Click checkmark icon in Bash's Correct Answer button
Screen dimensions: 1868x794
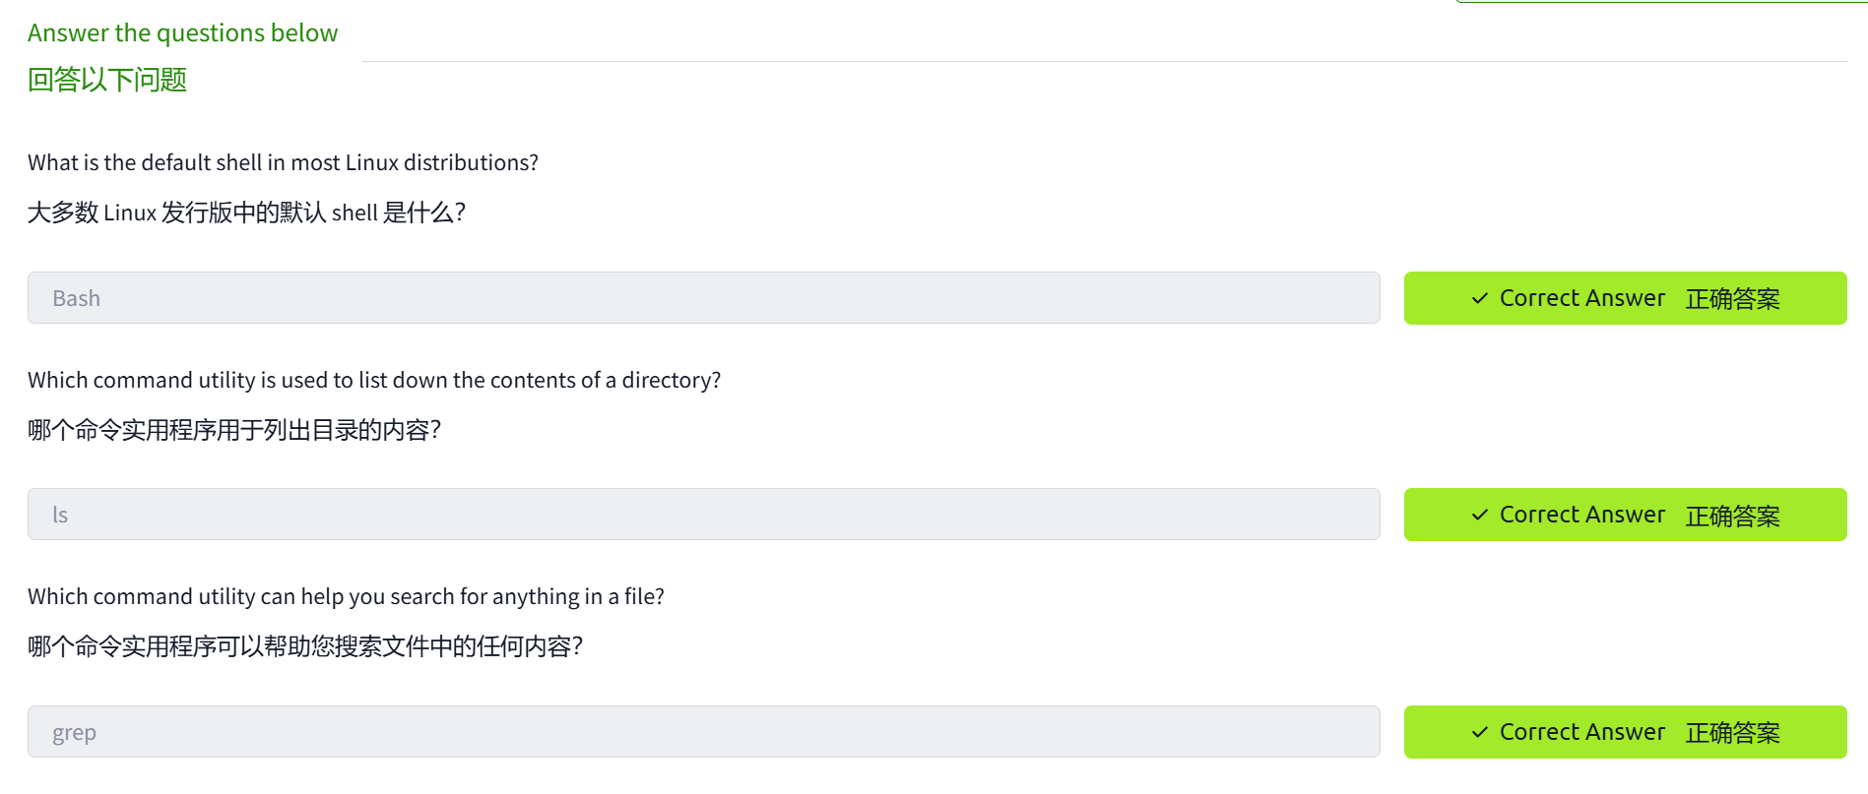(x=1479, y=299)
